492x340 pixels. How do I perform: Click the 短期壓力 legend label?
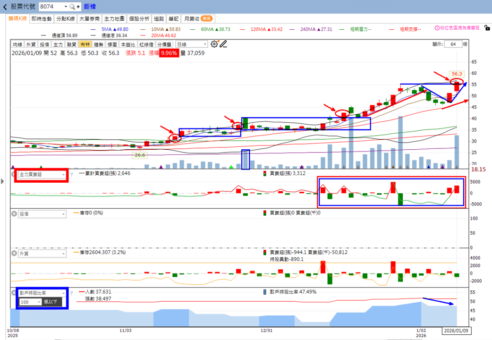coord(361,29)
